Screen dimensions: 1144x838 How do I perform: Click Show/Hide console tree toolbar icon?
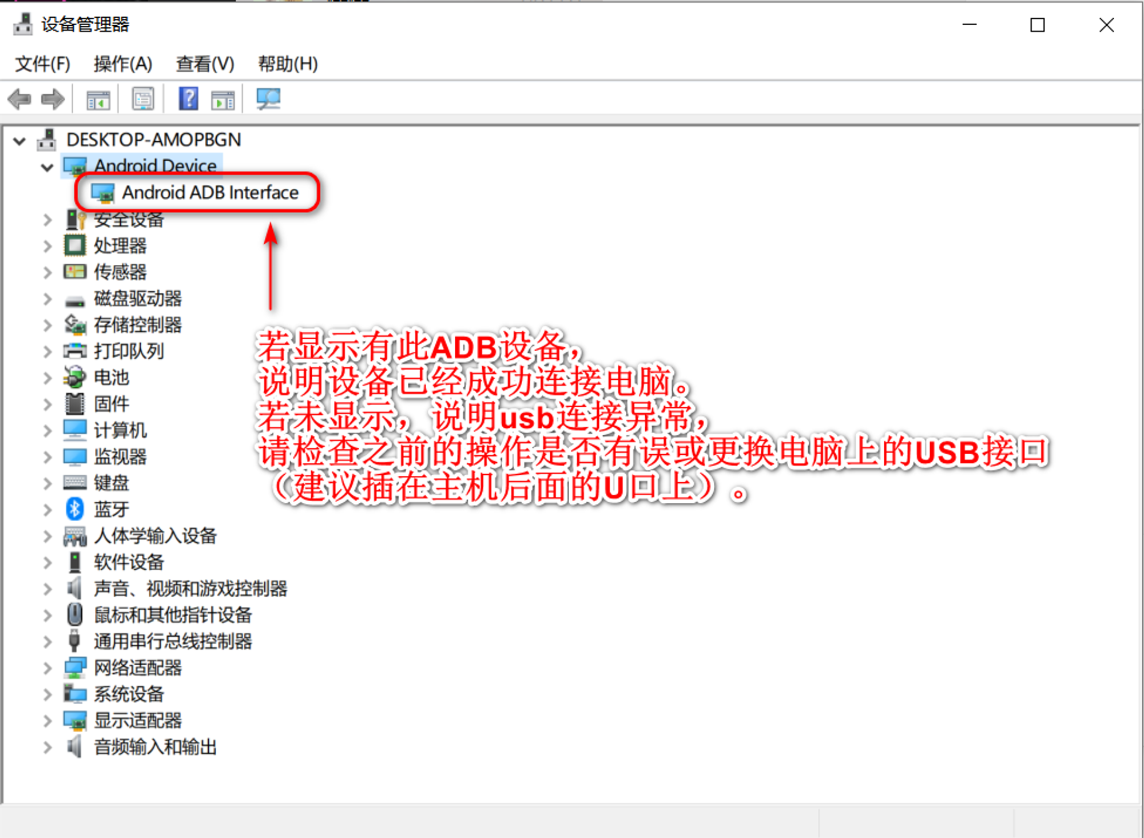[98, 101]
